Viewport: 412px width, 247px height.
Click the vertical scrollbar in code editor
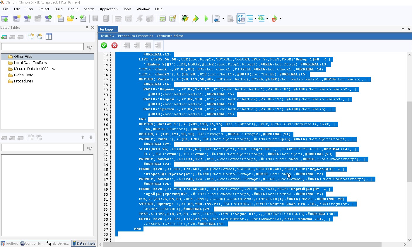tap(409, 141)
